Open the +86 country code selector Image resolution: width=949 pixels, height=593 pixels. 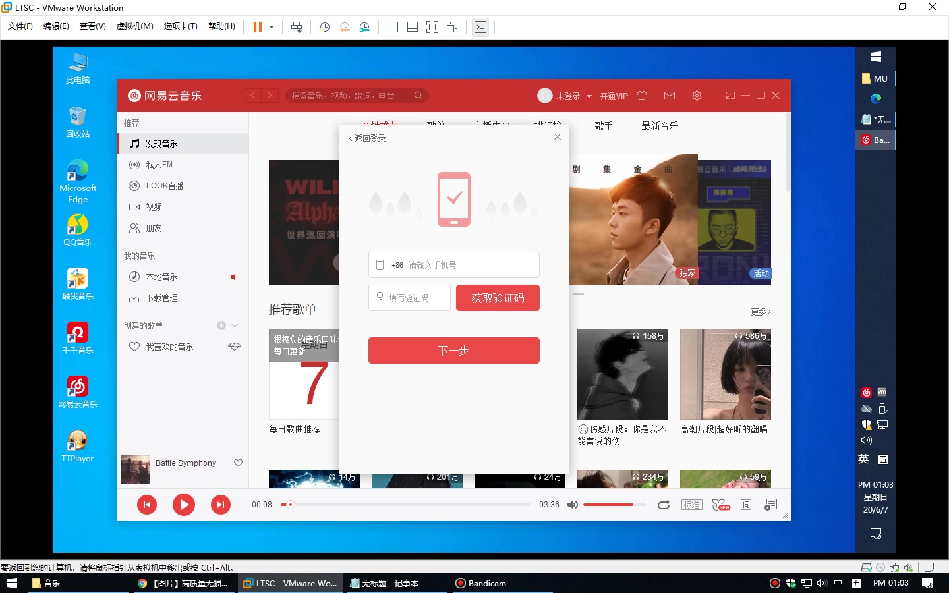397,265
